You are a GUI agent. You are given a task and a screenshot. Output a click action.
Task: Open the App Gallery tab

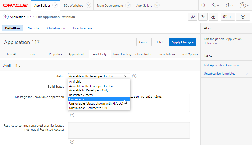[x=144, y=6]
